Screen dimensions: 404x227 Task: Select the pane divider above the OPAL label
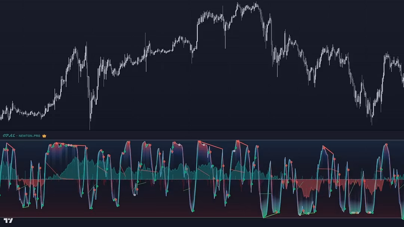[202, 130]
